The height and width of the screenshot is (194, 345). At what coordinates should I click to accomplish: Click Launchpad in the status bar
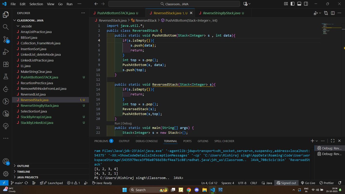point(51,183)
